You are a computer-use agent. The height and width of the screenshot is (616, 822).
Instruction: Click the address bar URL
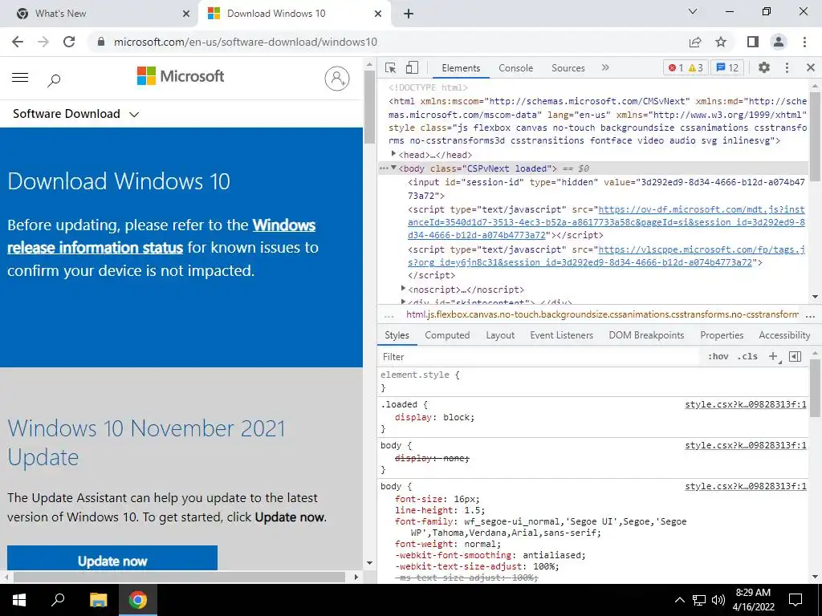click(245, 42)
